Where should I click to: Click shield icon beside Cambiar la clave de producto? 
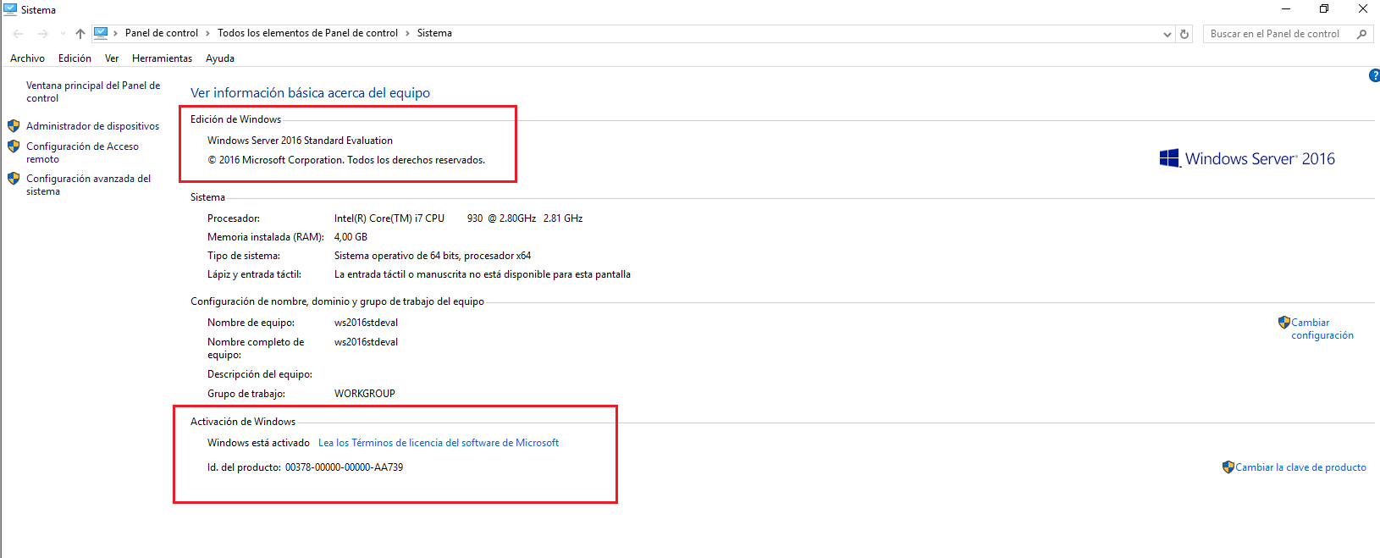tap(1228, 467)
